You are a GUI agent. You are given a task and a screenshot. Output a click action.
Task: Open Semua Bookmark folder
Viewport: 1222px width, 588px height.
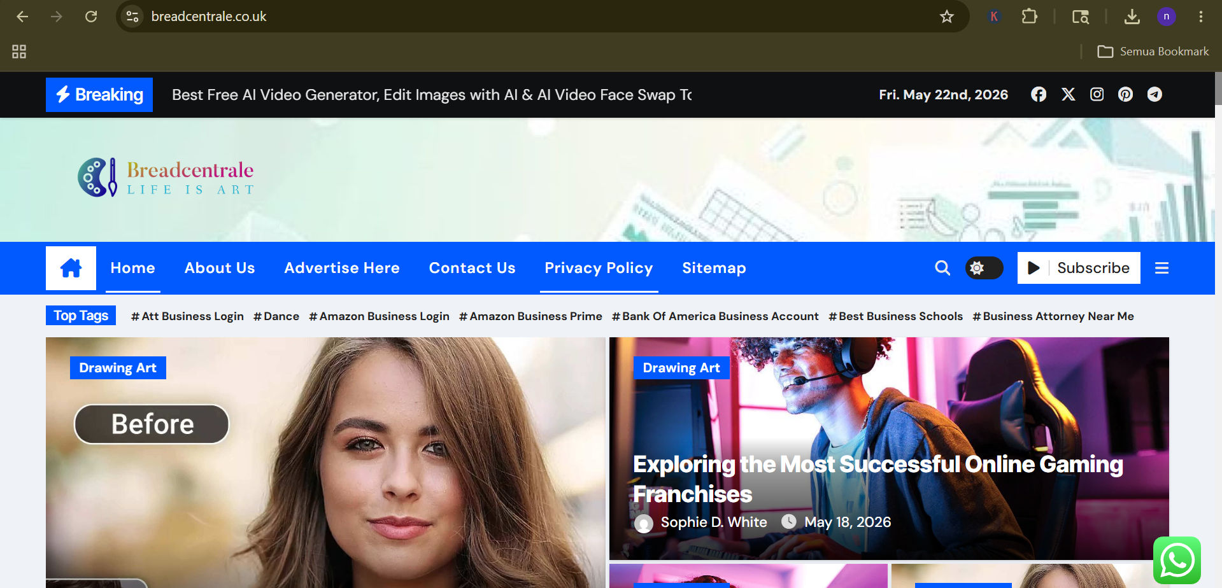[1153, 52]
